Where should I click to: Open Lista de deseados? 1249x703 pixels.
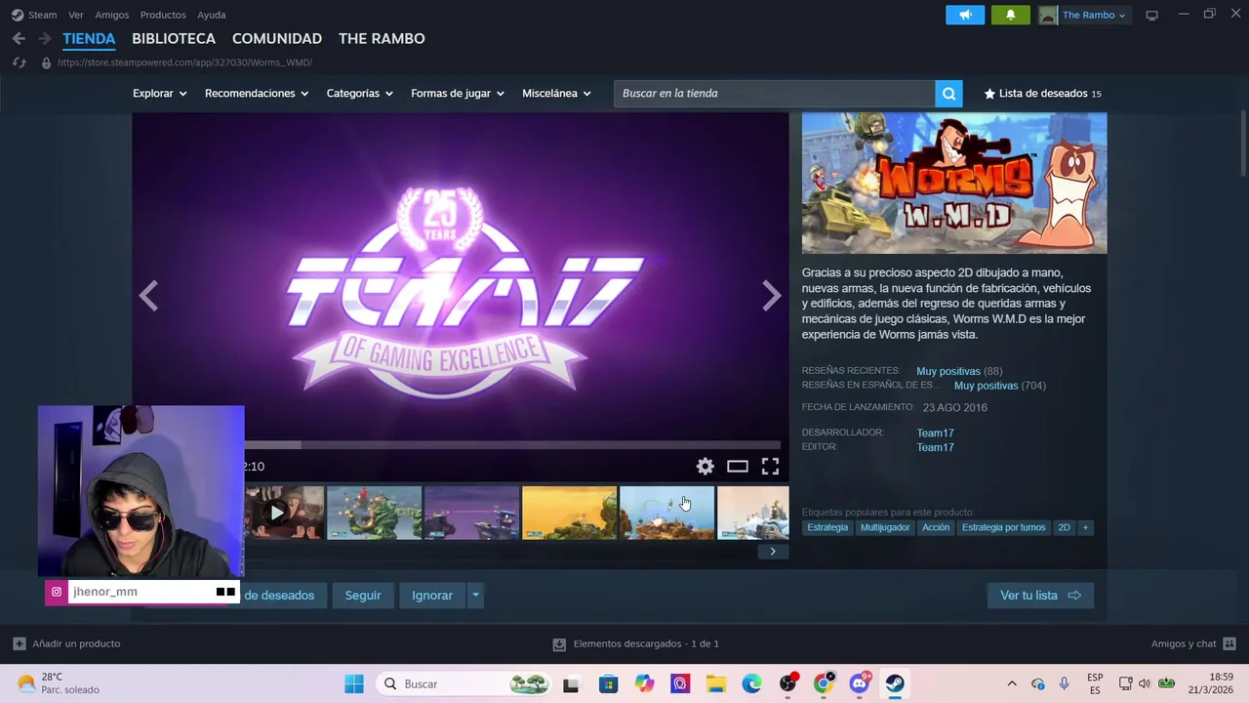(x=1043, y=94)
